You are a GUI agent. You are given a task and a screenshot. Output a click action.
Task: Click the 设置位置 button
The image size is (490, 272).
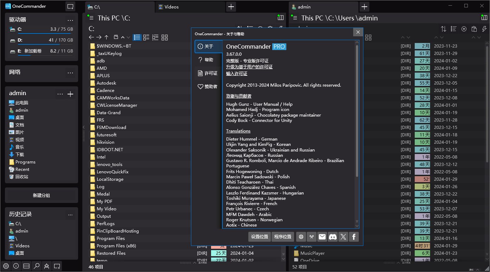pyautogui.click(x=260, y=237)
